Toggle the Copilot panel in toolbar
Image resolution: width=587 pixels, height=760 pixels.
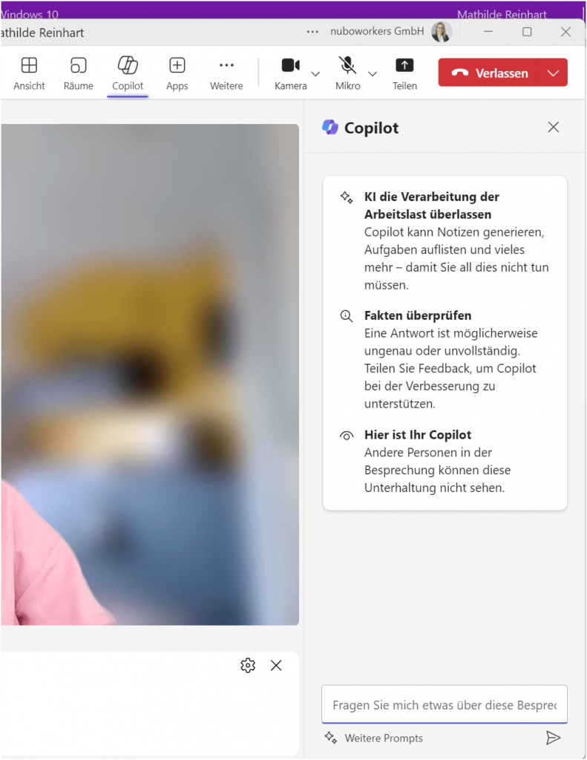point(128,73)
